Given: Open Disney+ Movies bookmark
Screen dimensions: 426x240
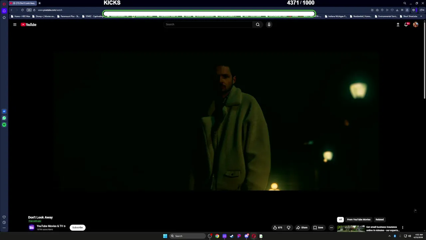Looking at the screenshot, I should click(x=44, y=16).
